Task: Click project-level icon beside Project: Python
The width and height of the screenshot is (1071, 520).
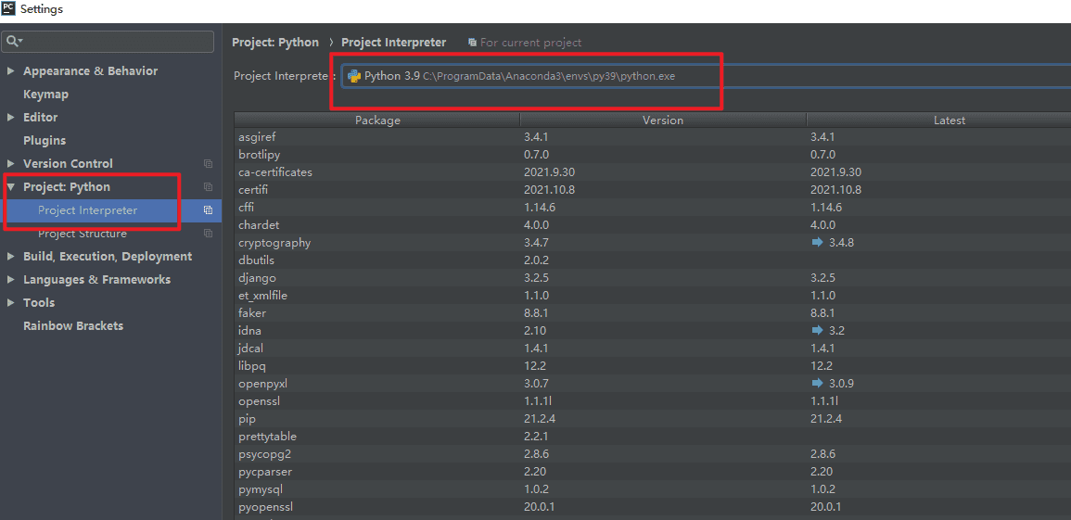Action: tap(209, 187)
